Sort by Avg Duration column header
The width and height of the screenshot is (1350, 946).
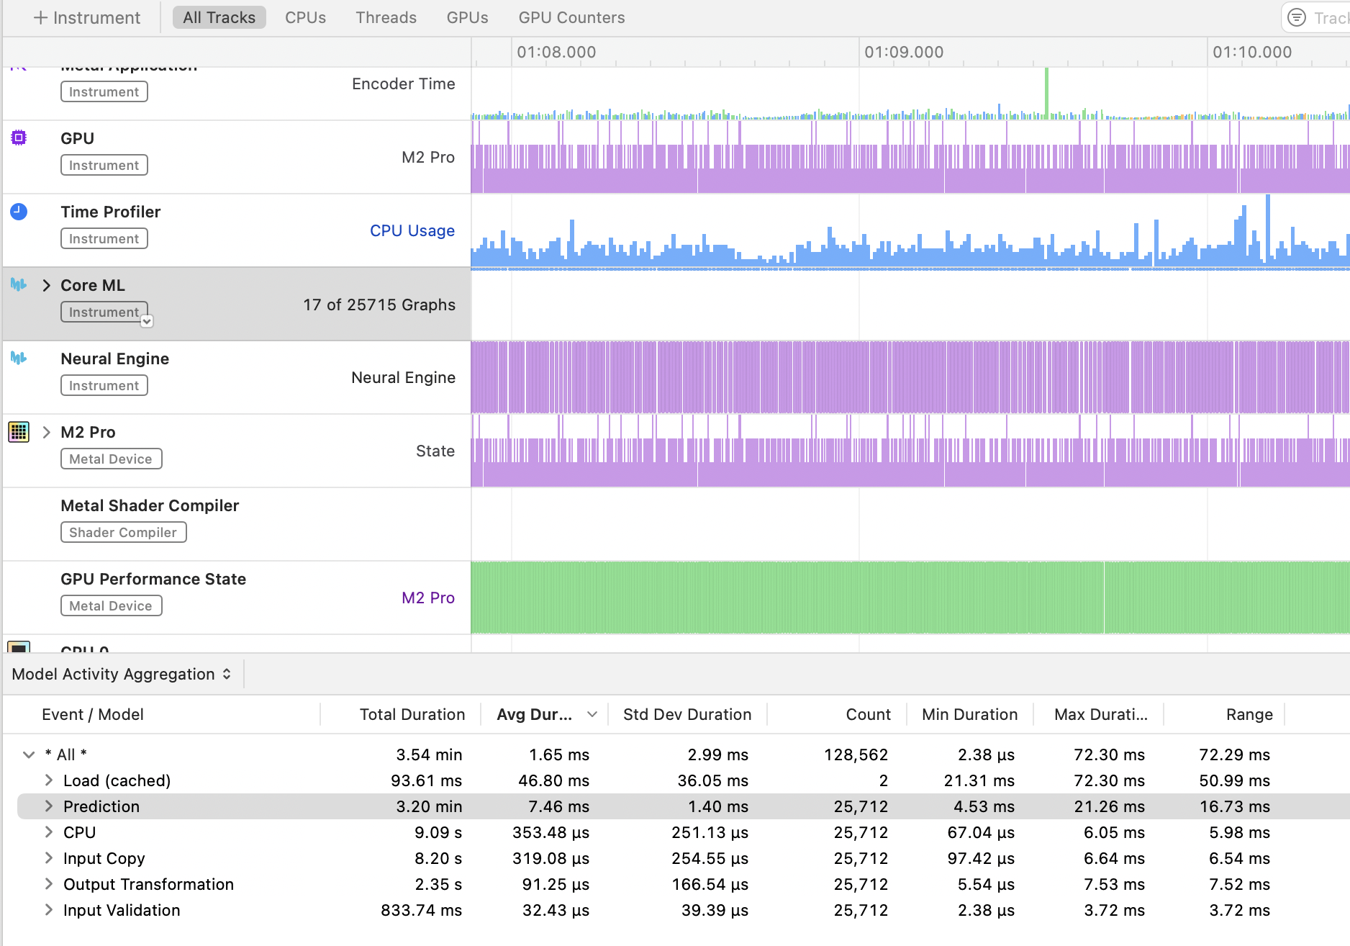click(x=535, y=714)
